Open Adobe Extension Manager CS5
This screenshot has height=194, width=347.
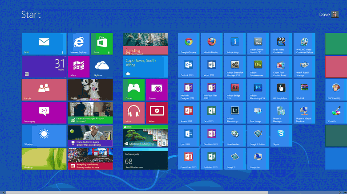point(235,67)
